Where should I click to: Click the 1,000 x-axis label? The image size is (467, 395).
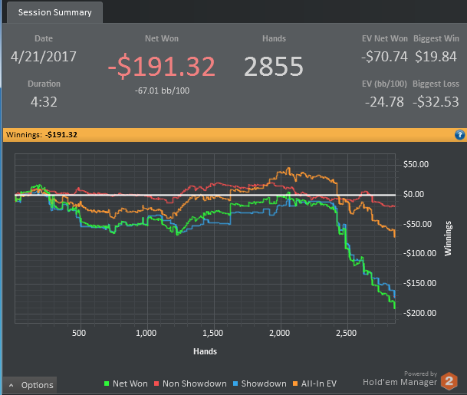[x=146, y=333]
